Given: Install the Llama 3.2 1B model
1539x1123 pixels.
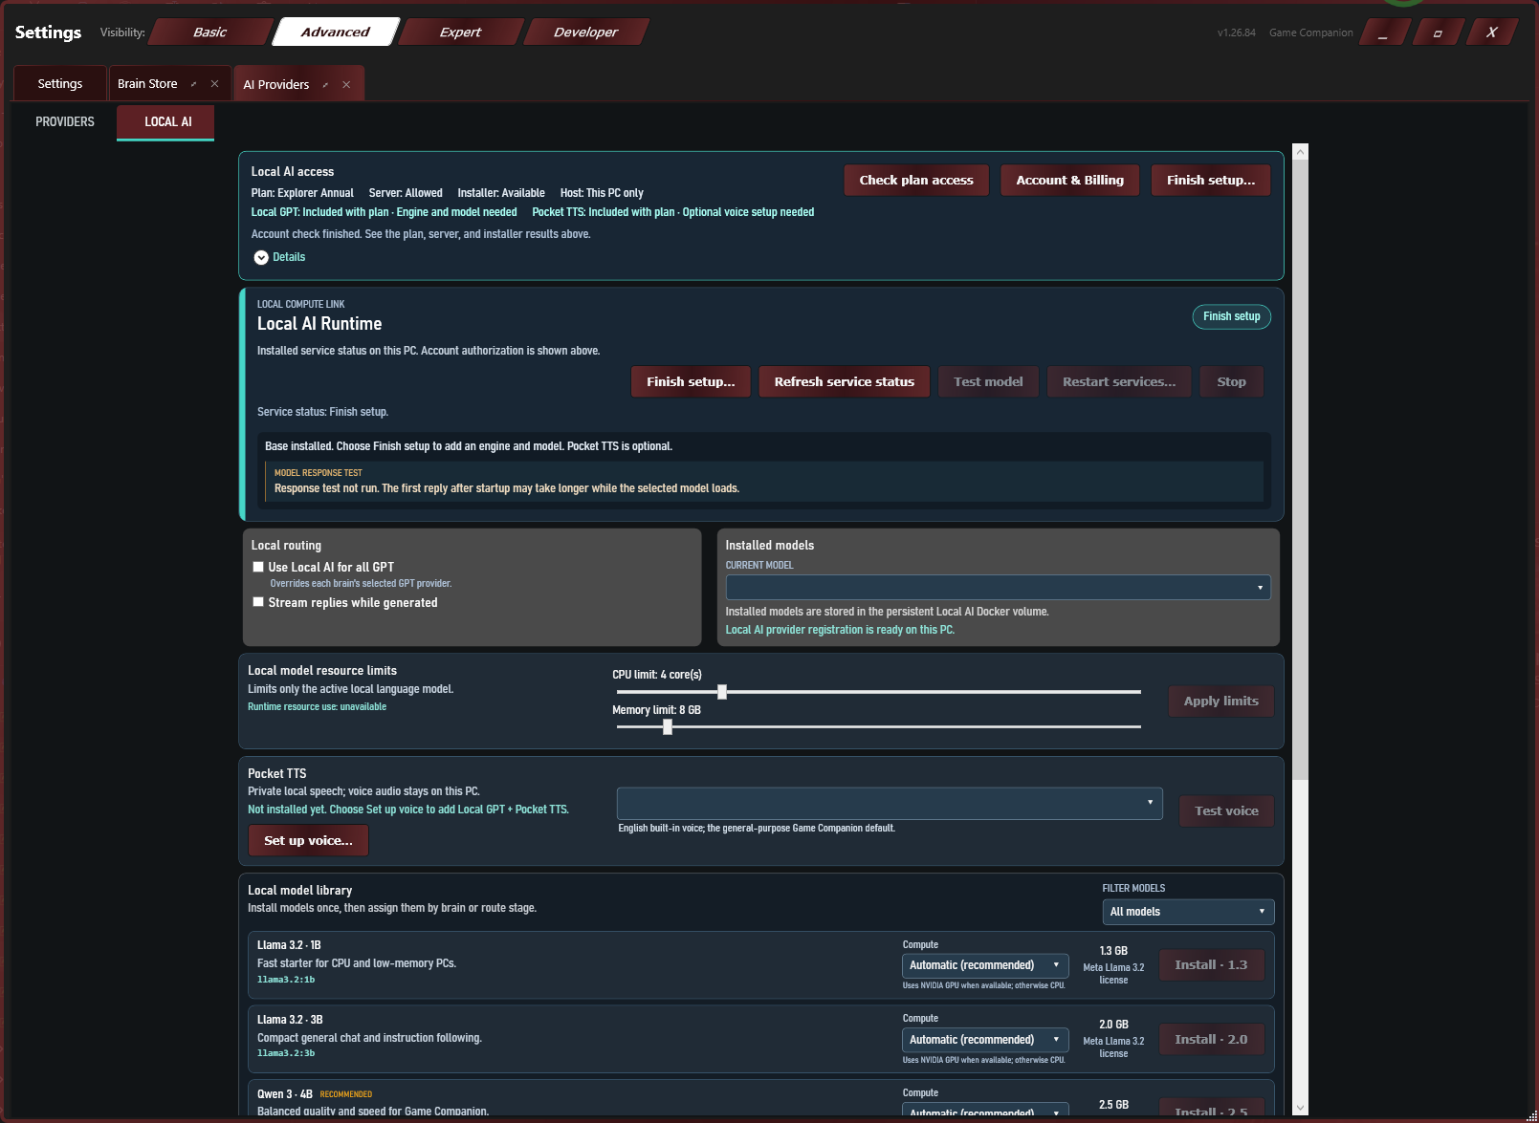Looking at the screenshot, I should [1211, 964].
